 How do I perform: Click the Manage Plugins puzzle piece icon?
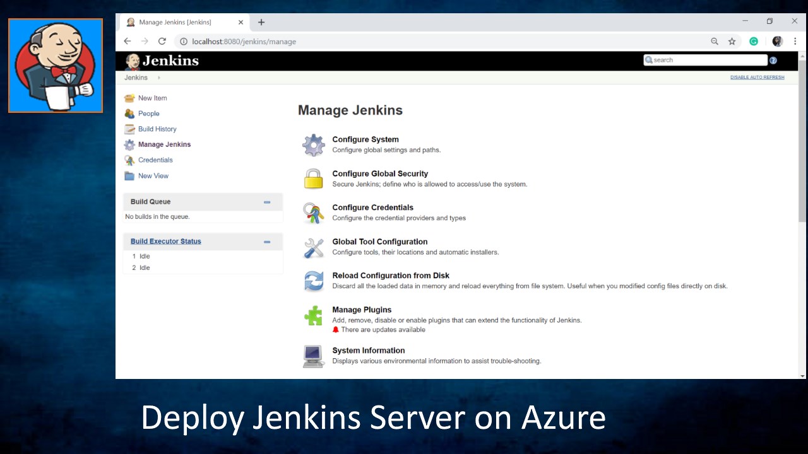(x=314, y=315)
